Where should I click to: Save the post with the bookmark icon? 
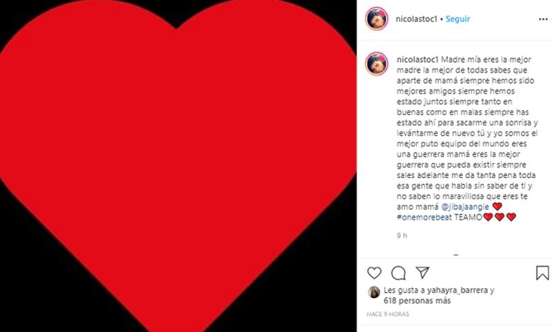542,273
